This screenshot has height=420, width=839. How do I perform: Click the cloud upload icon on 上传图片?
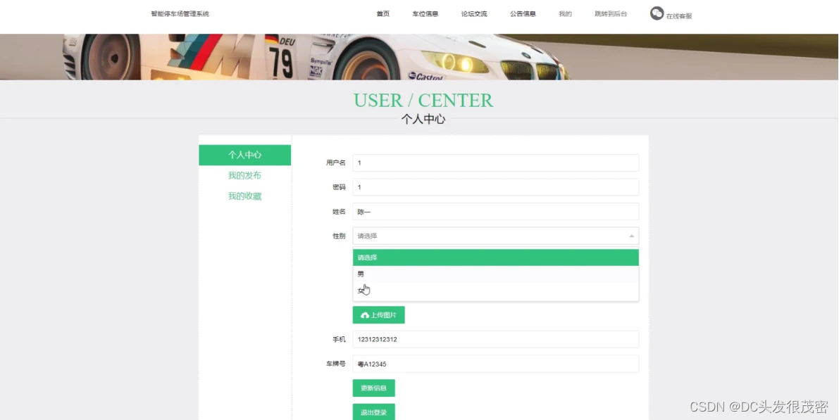365,315
